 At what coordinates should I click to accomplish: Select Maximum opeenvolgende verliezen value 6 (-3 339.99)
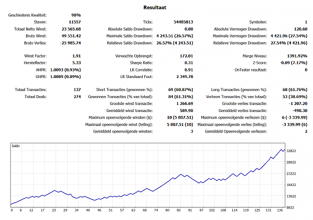294,117
